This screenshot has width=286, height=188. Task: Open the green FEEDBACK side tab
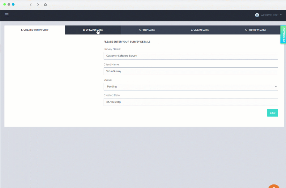click(x=283, y=35)
